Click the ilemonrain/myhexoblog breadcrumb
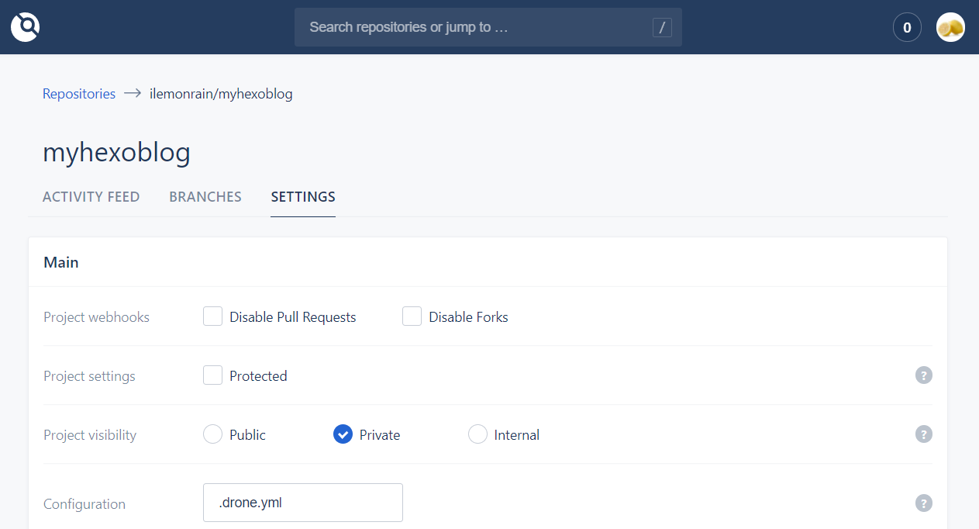The image size is (979, 529). point(221,94)
